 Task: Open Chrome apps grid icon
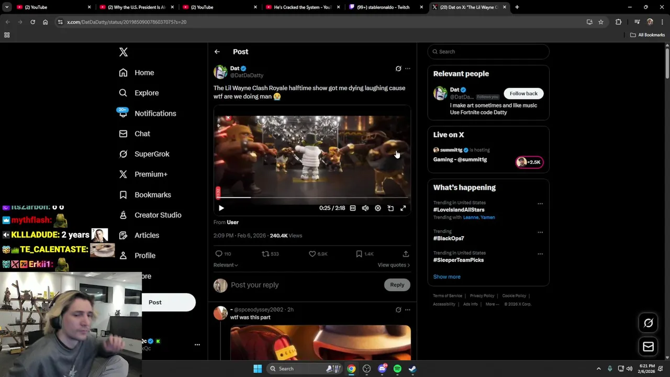click(x=7, y=35)
